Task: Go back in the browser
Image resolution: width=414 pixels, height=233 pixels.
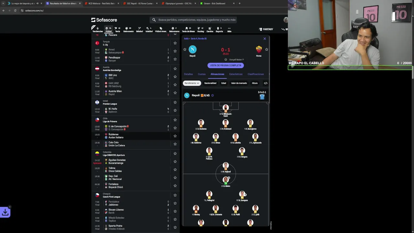Action: [3, 10]
